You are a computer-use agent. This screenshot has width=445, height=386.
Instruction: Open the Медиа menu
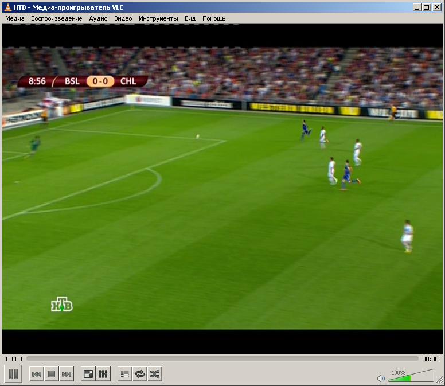15,18
